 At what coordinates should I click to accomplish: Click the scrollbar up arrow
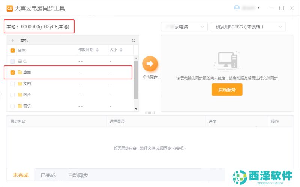(x=136, y=59)
